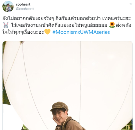Screen dimensions: 135x130
Task: Click the cooheart display name
Action: coord(23,5)
